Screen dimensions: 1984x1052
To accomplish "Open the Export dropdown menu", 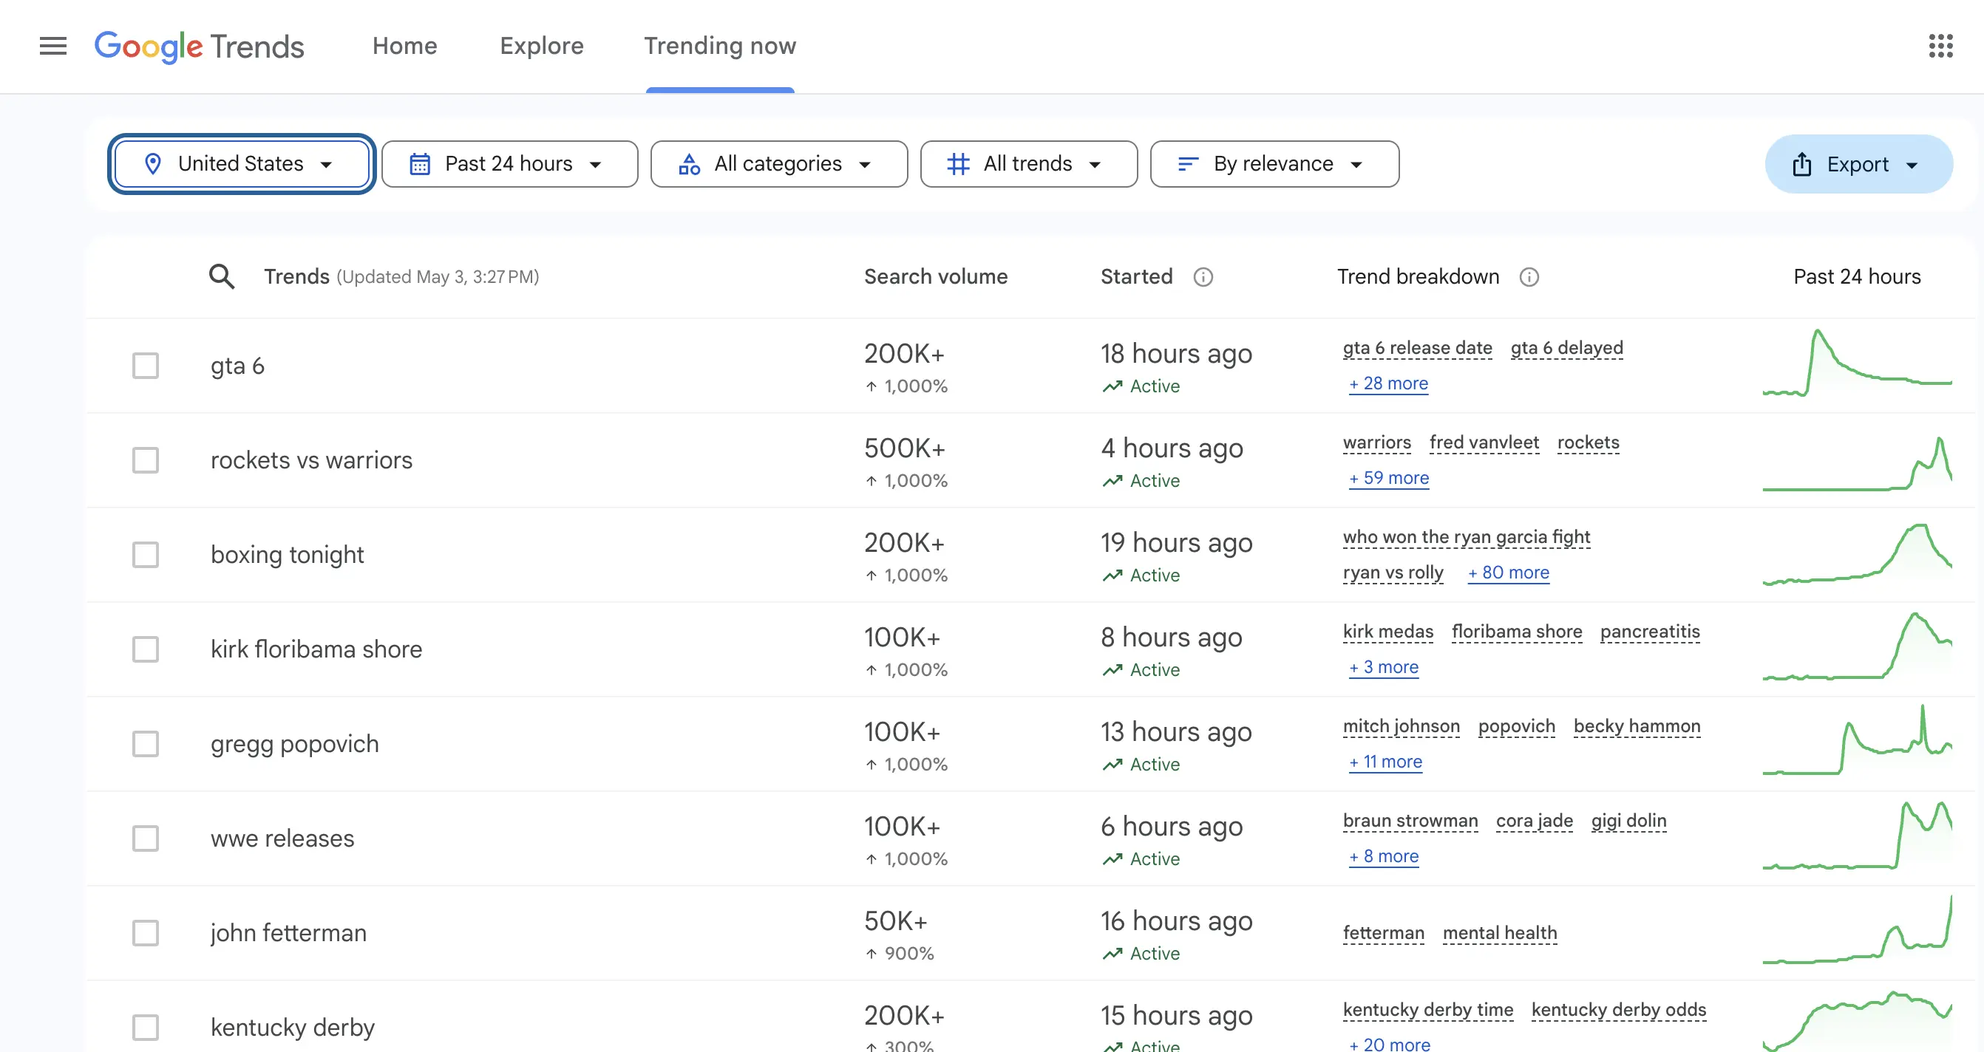I will (x=1858, y=164).
